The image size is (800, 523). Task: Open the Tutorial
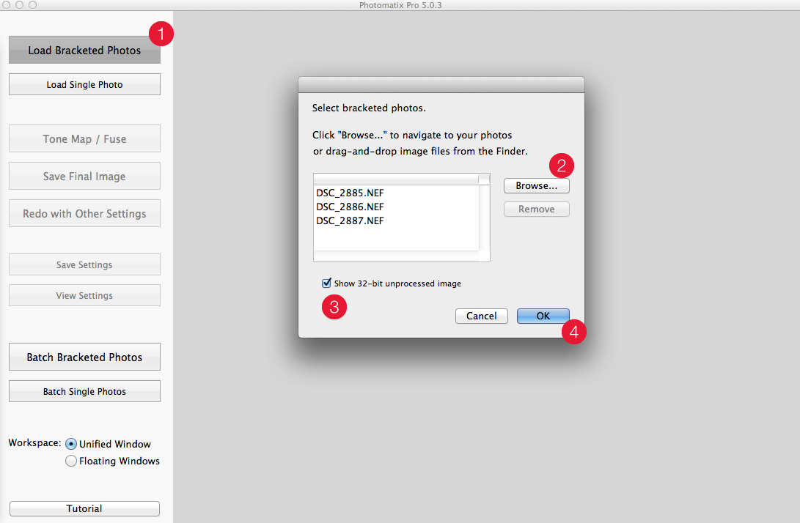click(84, 509)
